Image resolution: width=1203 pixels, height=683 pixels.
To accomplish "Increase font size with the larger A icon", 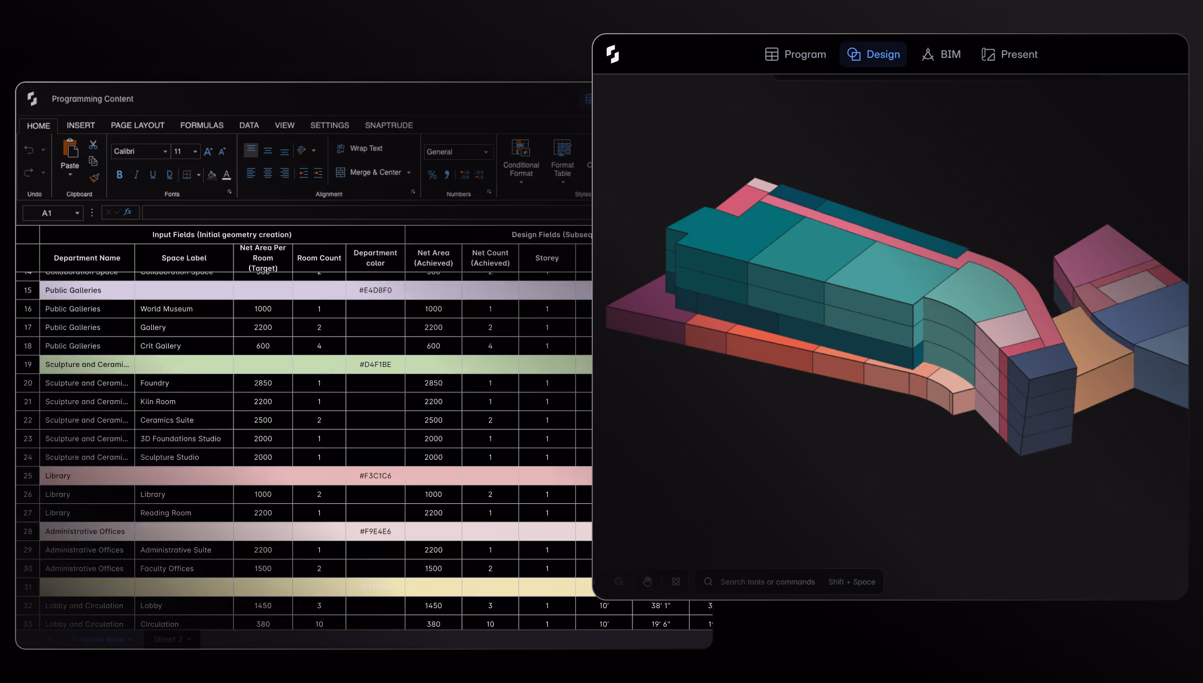I will 208,152.
